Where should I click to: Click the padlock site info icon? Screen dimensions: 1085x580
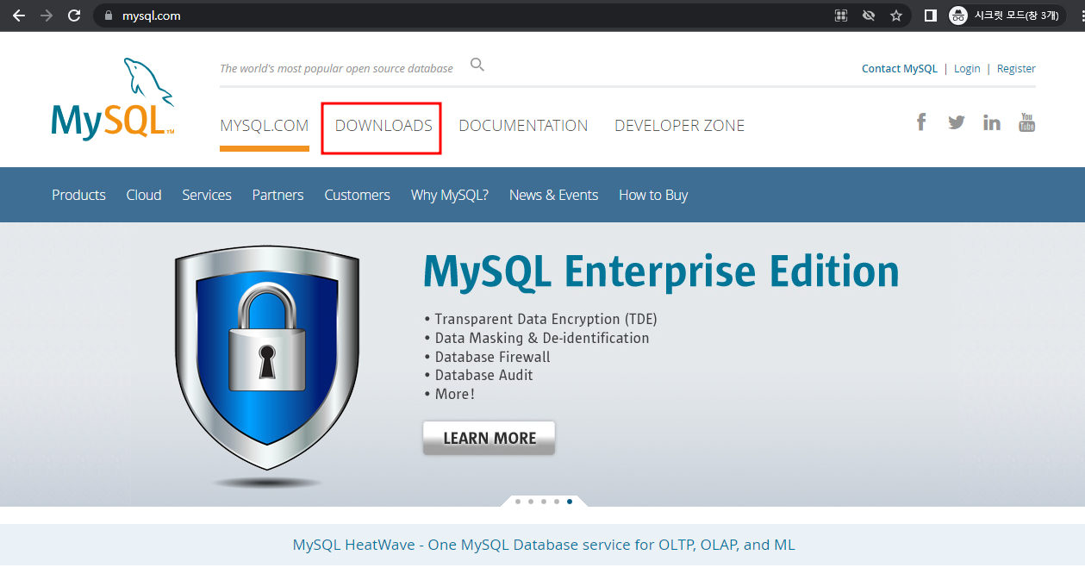pyautogui.click(x=109, y=16)
